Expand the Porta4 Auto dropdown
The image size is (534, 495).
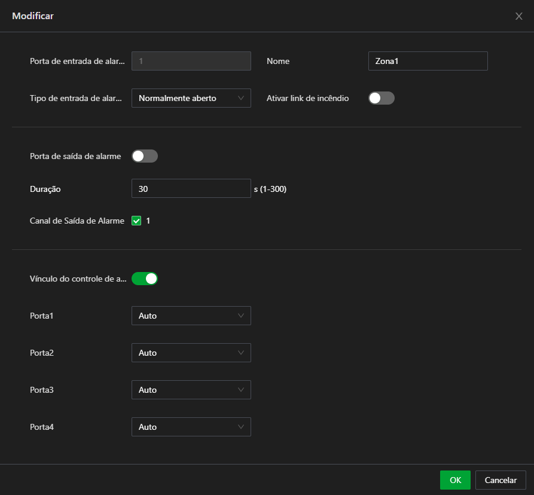191,427
